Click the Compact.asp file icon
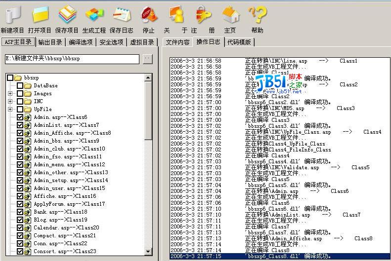The height and width of the screenshot is (261, 391). (27, 236)
